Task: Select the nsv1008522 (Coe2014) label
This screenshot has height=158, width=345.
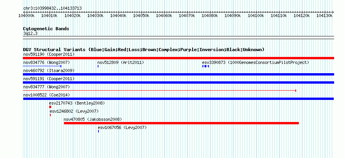Action: coord(47,95)
